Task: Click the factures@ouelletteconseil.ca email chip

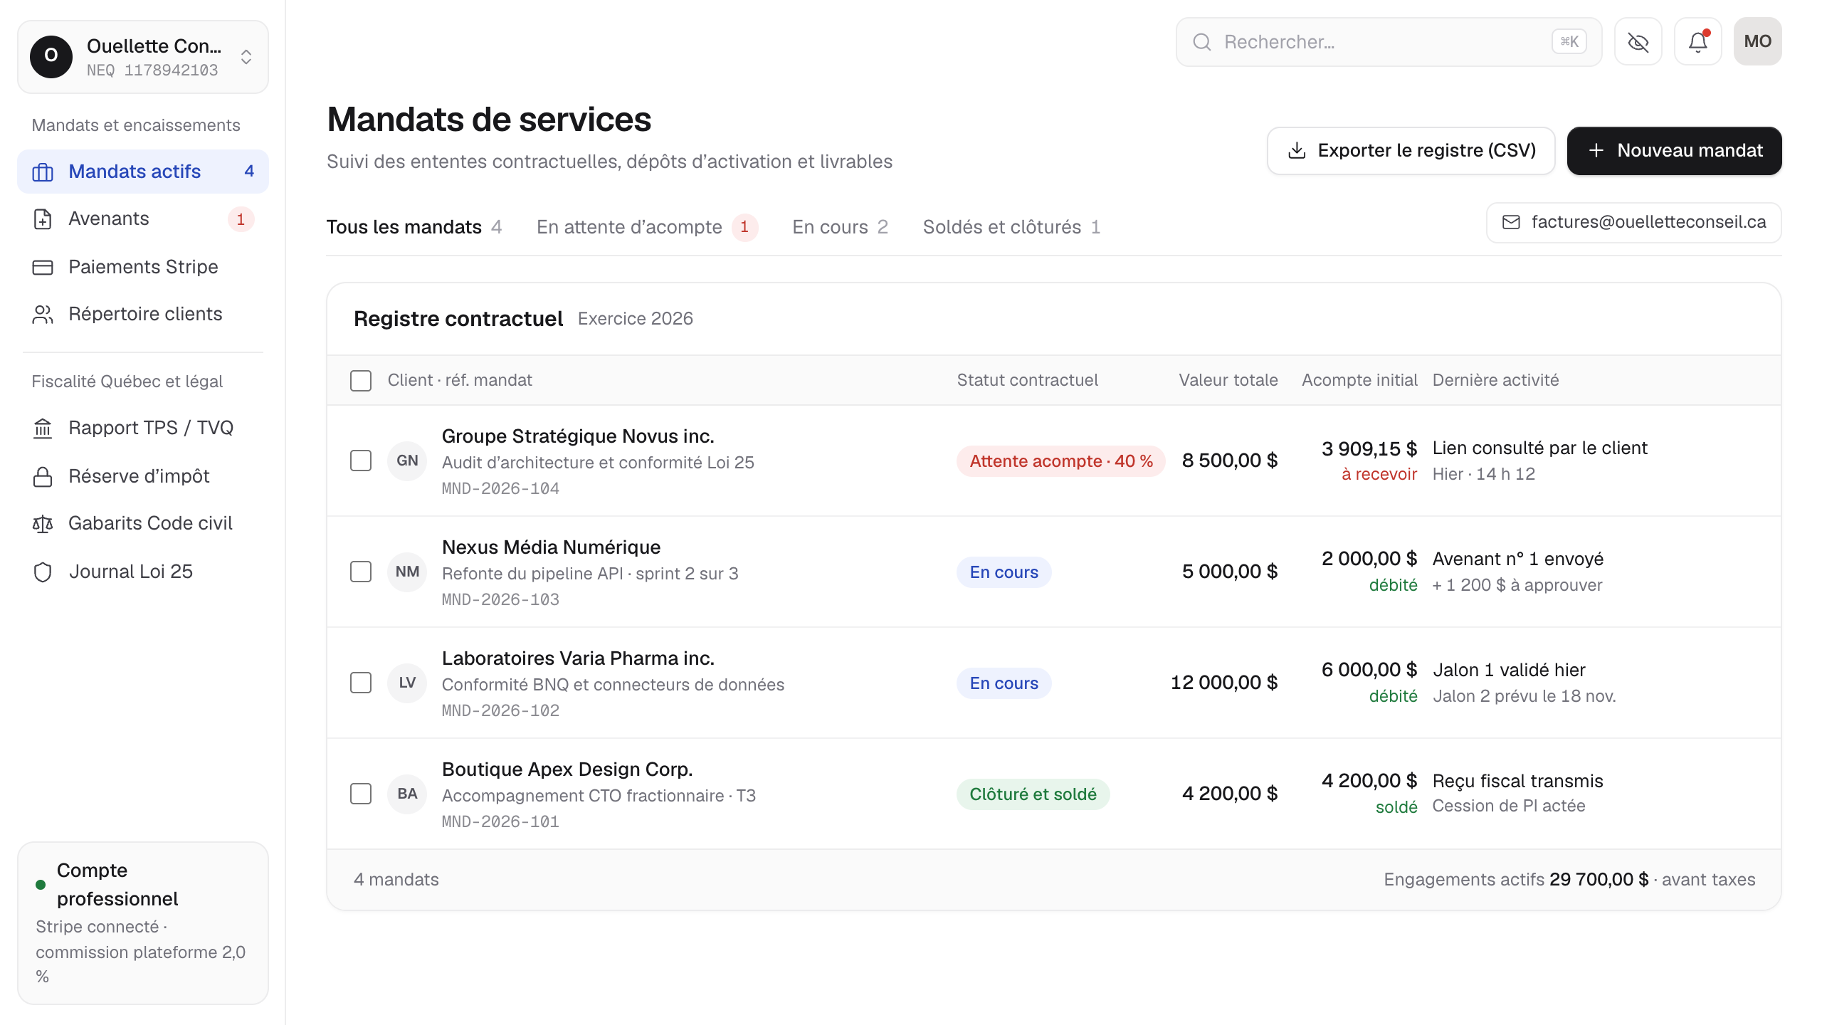Action: 1633,223
